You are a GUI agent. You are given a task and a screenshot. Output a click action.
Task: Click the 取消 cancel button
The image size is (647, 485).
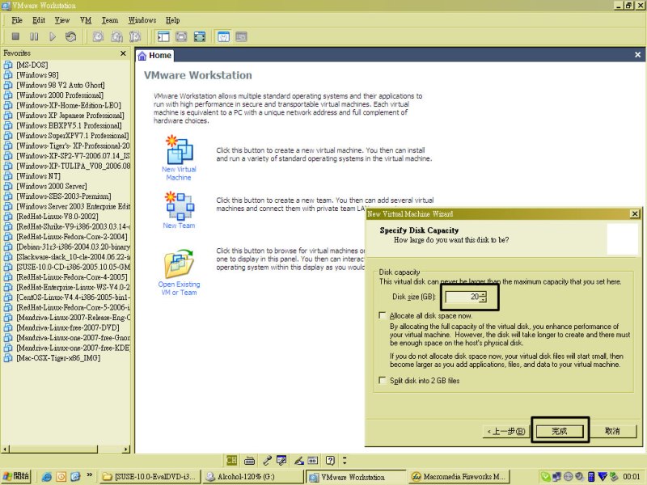(612, 432)
